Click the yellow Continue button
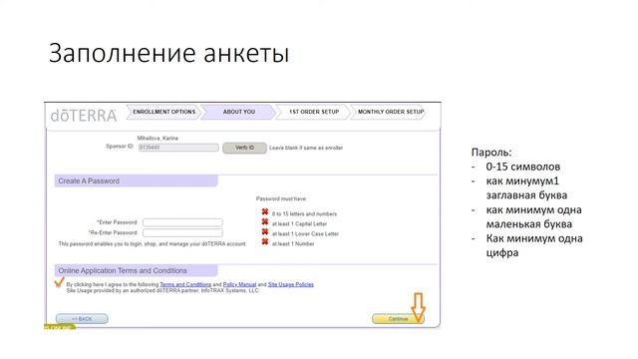Viewport: 638px width, 359px height. (x=398, y=319)
